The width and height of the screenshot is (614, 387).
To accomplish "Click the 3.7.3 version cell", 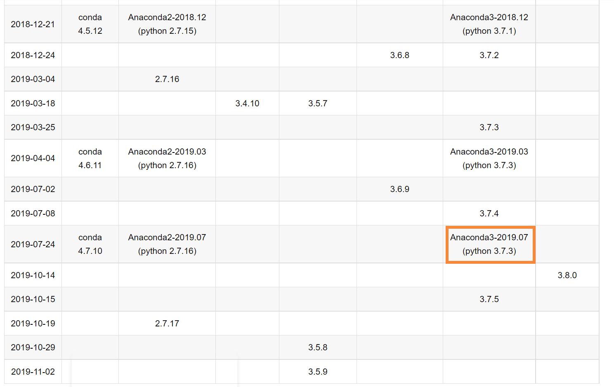I will pos(489,127).
